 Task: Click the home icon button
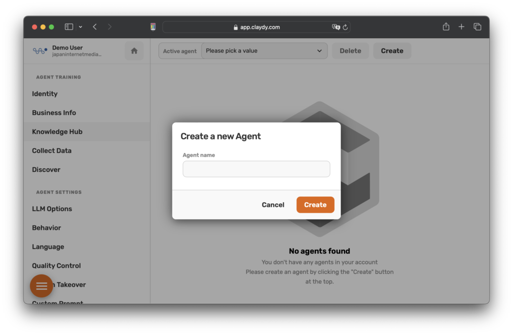point(134,51)
